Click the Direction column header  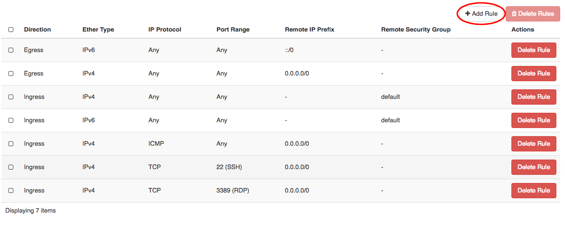(x=37, y=30)
